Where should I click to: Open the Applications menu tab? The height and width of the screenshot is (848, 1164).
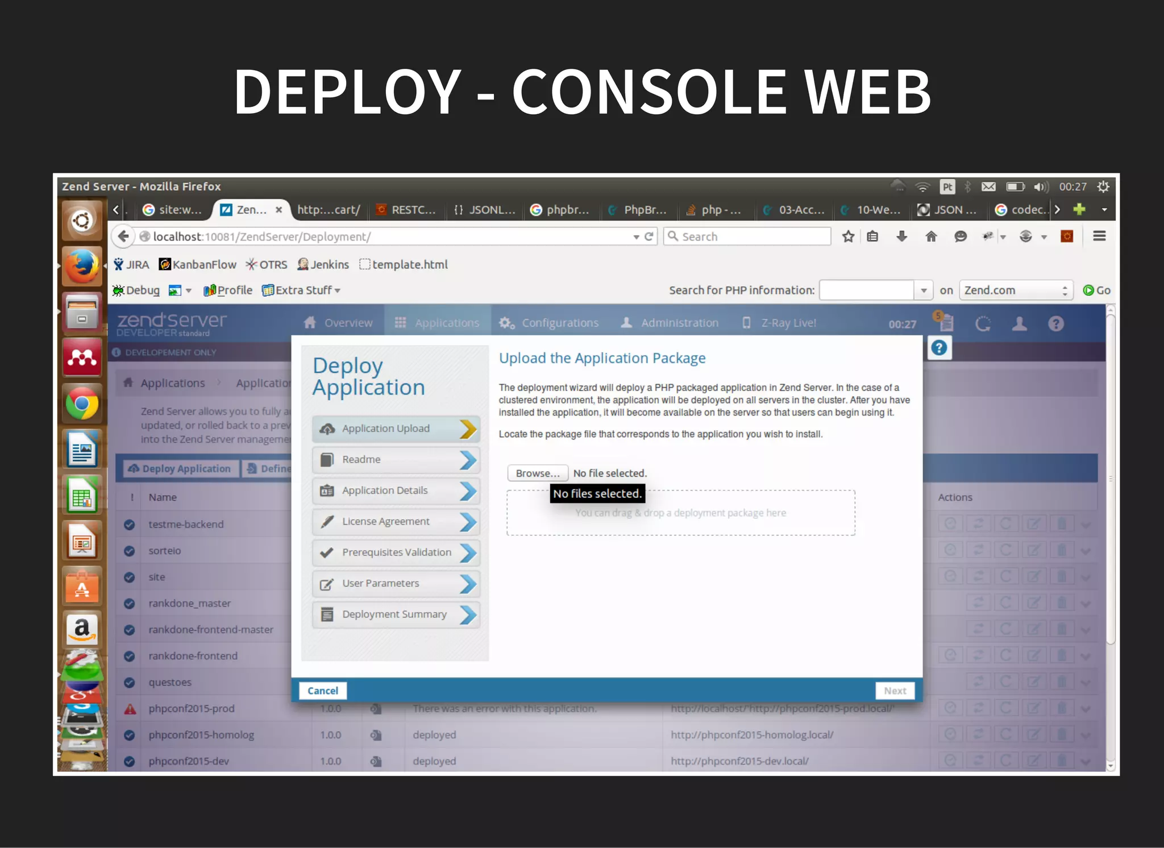(437, 323)
